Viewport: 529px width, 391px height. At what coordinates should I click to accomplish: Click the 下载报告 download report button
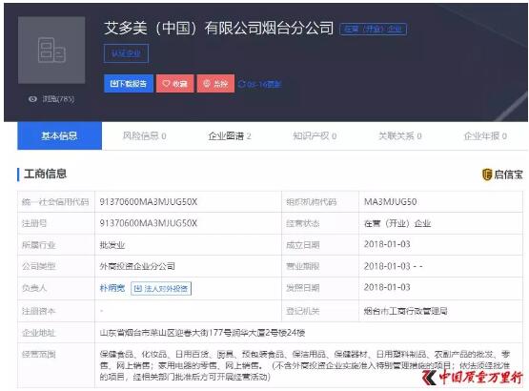click(129, 83)
